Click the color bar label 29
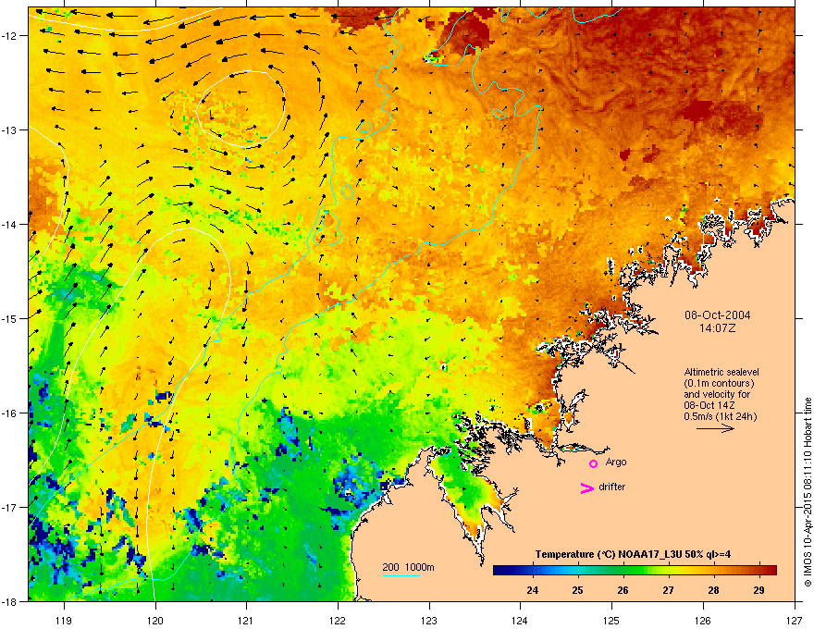The width and height of the screenshot is (814, 629). pos(759,590)
